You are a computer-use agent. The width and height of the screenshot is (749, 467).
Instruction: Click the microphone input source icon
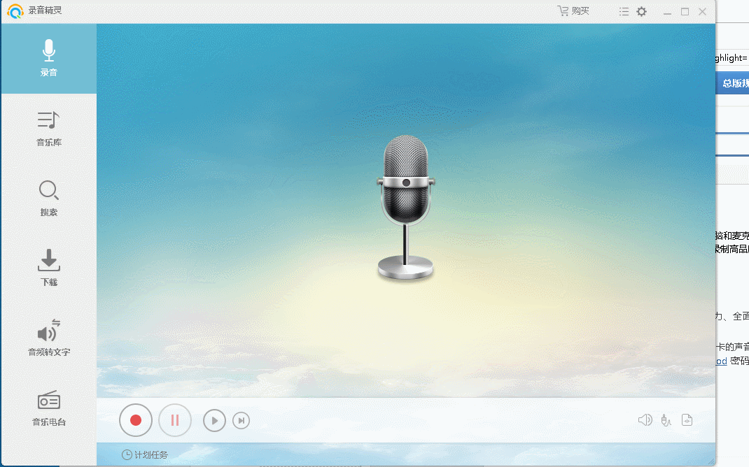(x=666, y=419)
